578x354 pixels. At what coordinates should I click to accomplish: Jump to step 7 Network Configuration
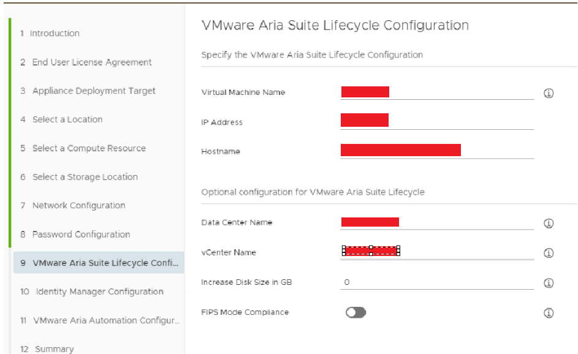[x=72, y=206]
